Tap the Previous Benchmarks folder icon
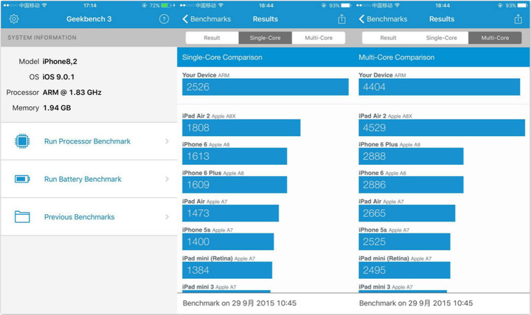 (x=22, y=217)
